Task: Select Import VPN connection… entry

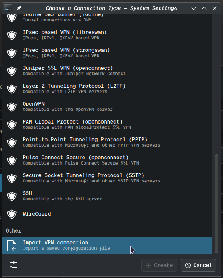Action: pos(107,246)
